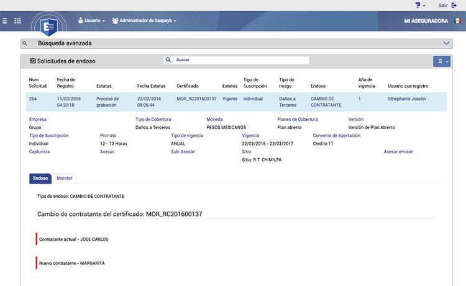The width and height of the screenshot is (466, 286).
Task: Select request number 264
Action: click(x=33, y=99)
